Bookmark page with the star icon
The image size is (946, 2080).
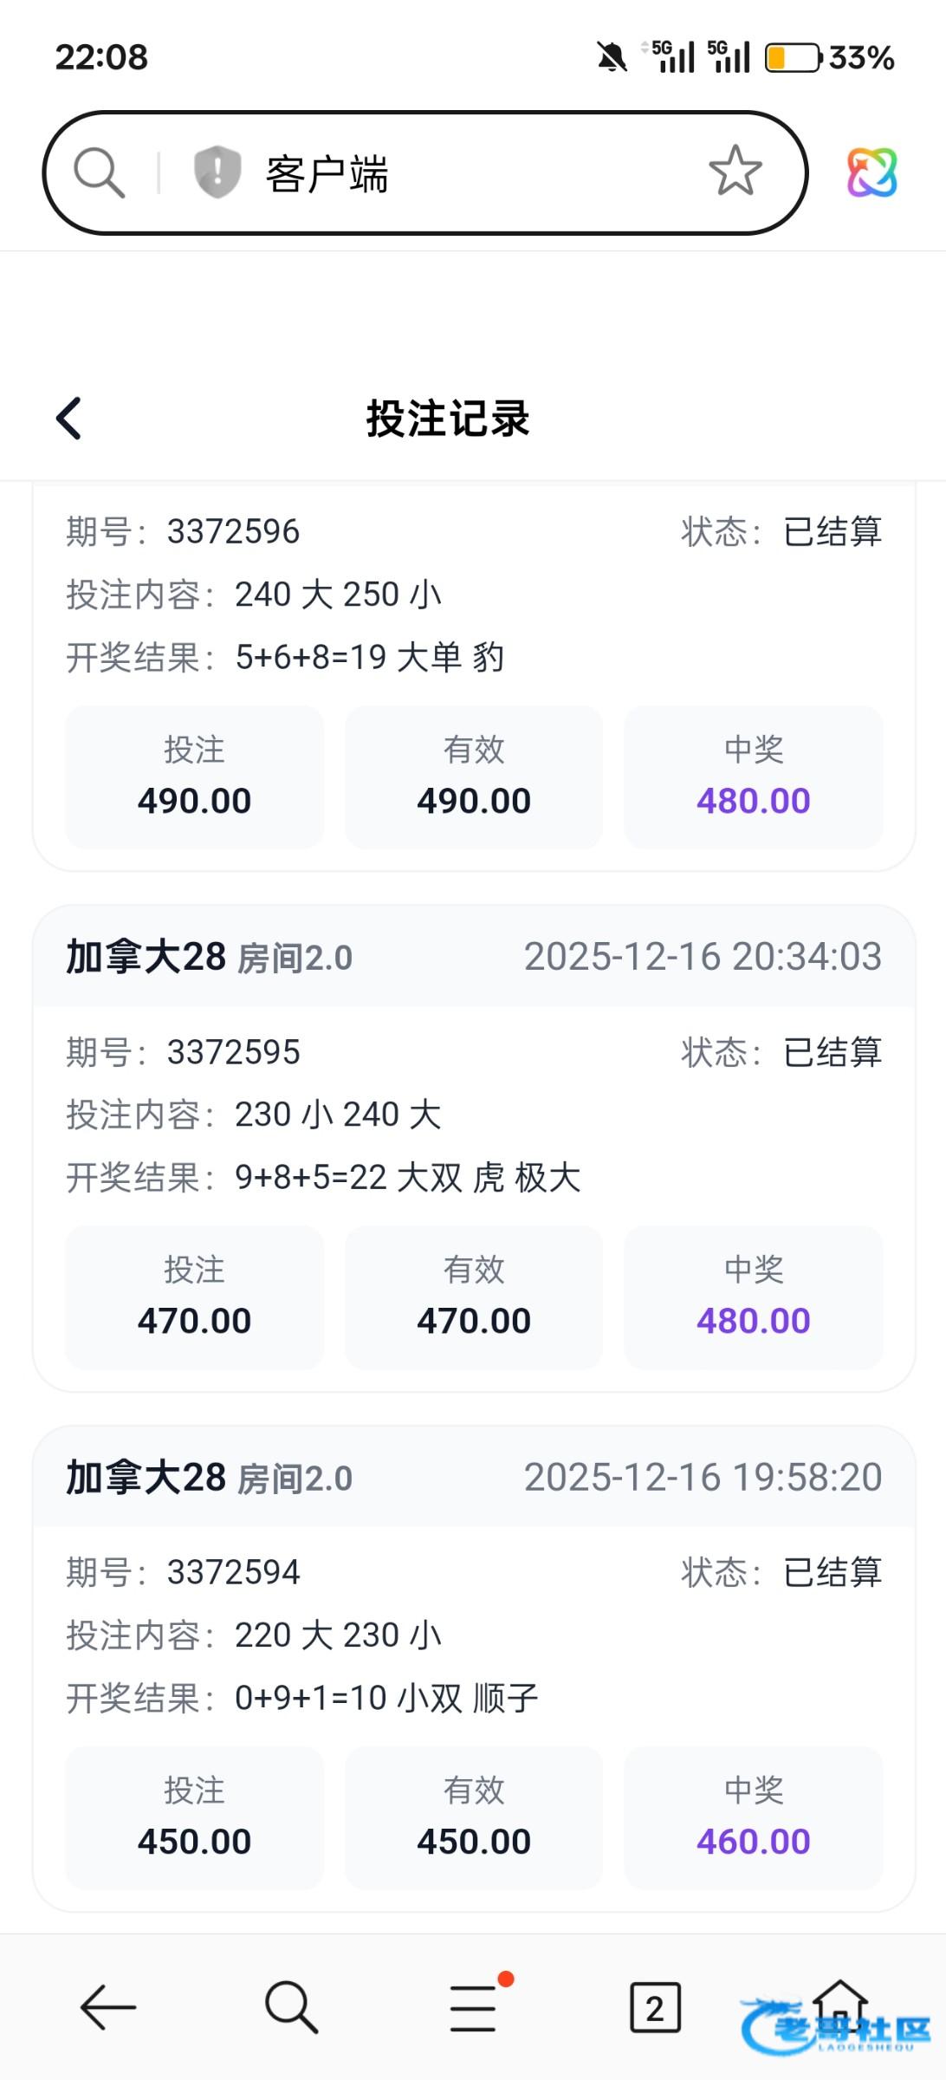[735, 171]
